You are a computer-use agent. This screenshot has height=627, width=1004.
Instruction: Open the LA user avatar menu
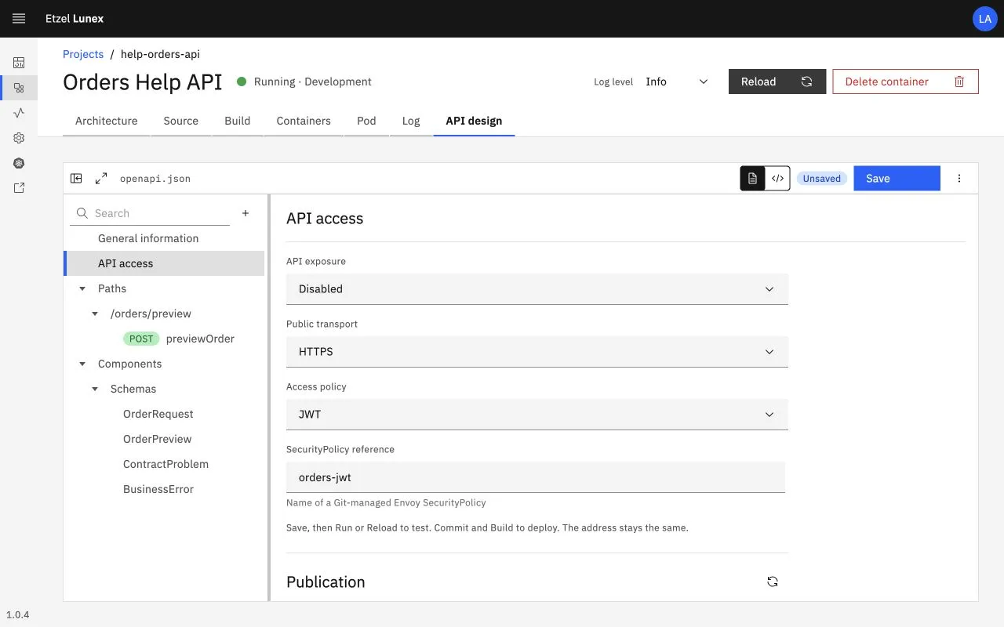984,19
